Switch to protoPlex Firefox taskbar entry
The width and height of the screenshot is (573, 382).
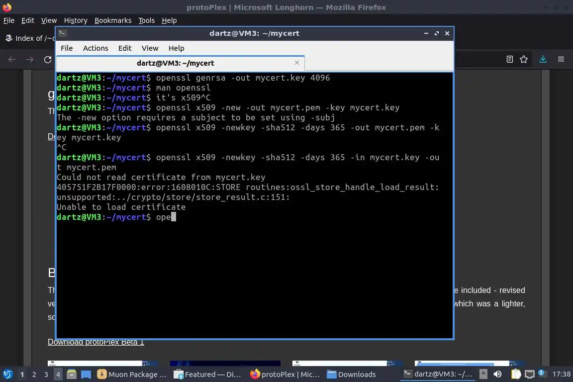tap(285, 375)
